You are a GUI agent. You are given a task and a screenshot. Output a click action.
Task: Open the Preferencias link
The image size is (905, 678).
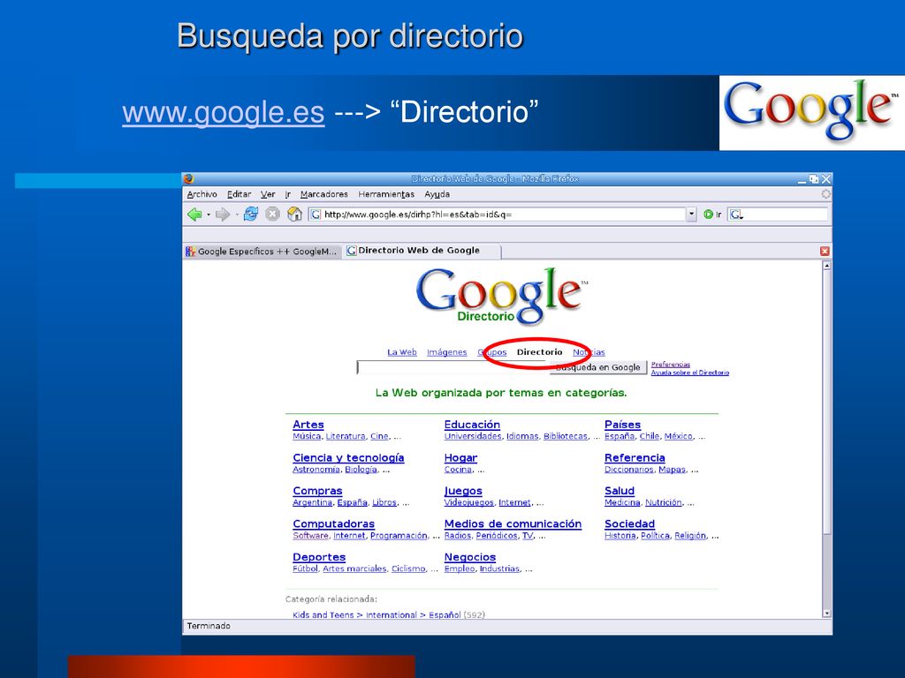click(x=670, y=365)
